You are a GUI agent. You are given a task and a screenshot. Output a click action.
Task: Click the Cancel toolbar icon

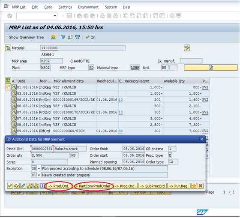coord(93,16)
